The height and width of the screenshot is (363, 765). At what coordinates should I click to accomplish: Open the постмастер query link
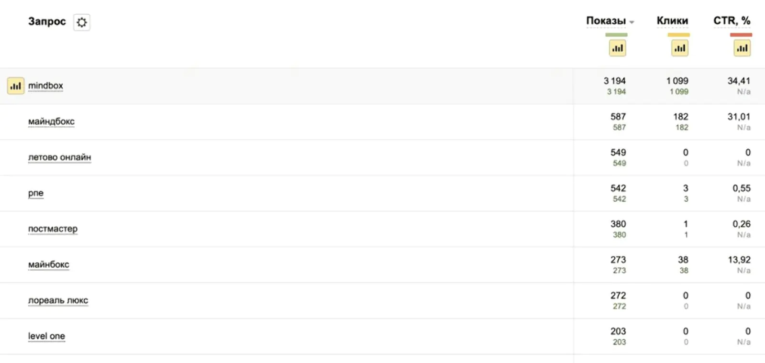pos(53,229)
